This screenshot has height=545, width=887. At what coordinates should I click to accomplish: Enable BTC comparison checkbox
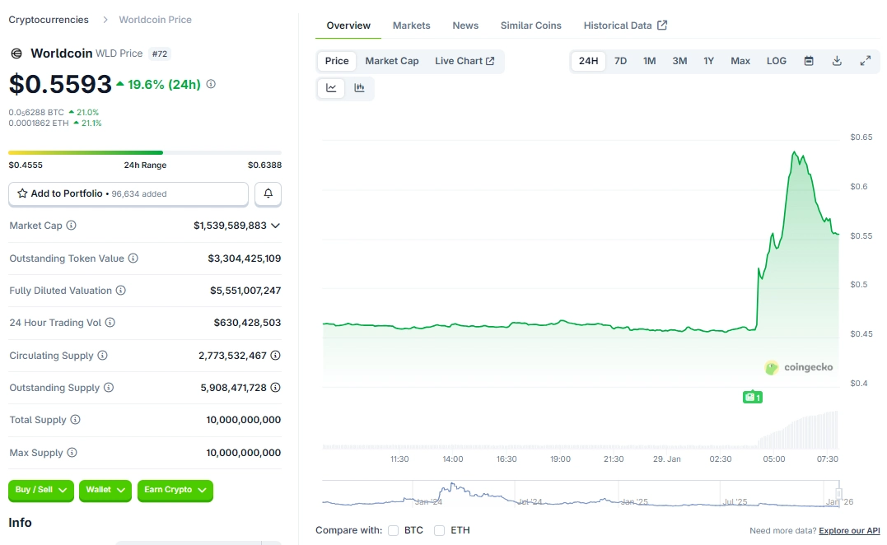[394, 530]
